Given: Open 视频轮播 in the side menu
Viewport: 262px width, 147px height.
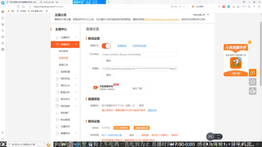Looking at the screenshot, I should [x=65, y=72].
